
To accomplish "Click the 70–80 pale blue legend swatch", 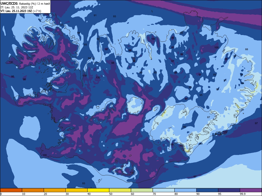I will click(163, 190).
